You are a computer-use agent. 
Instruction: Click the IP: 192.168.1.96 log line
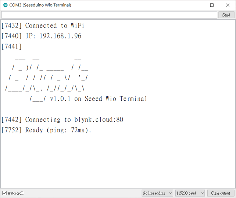tap(42, 36)
